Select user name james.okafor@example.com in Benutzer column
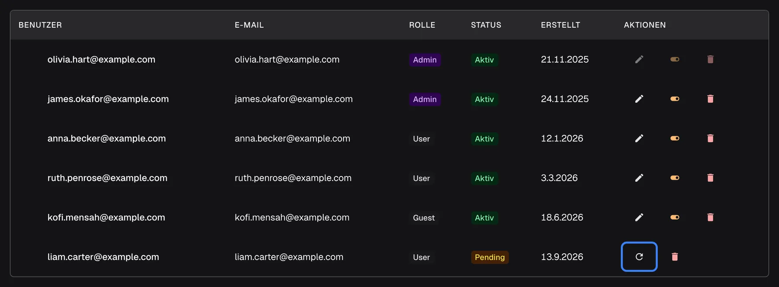This screenshot has height=287, width=779. 108,99
